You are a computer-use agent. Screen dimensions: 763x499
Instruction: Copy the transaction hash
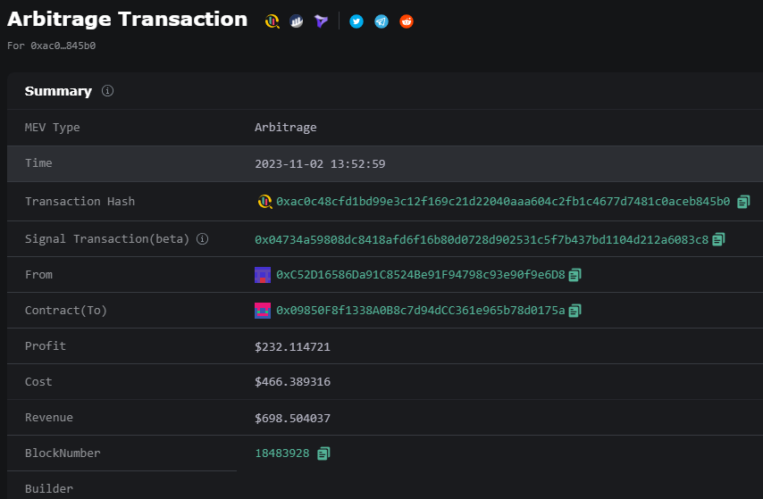click(743, 202)
